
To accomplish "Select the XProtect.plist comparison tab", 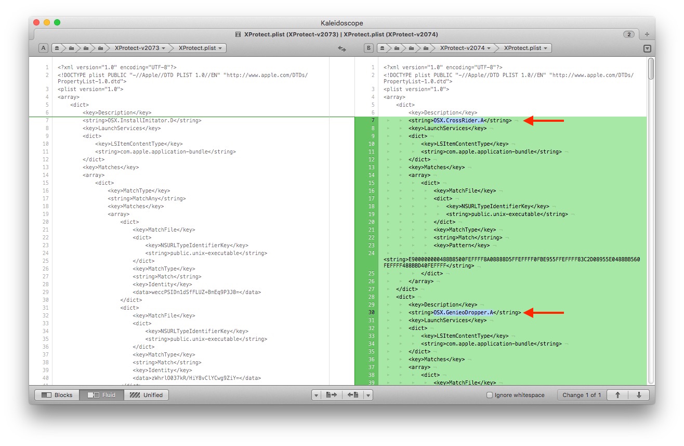I will pyautogui.click(x=337, y=34).
